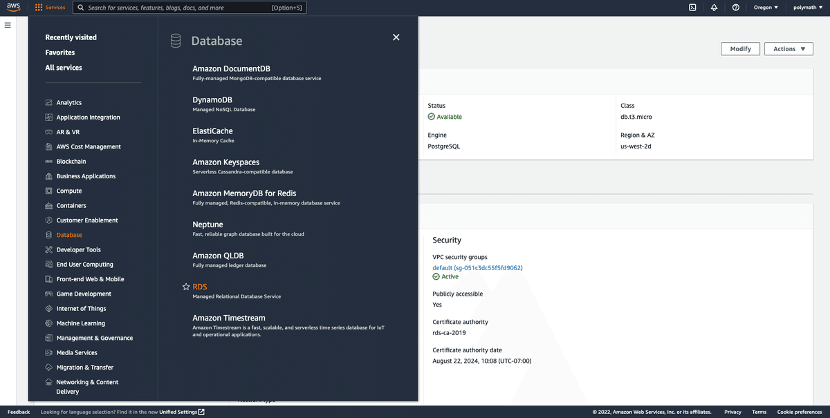
Task: Select Favorites in Services menu
Action: (60, 53)
